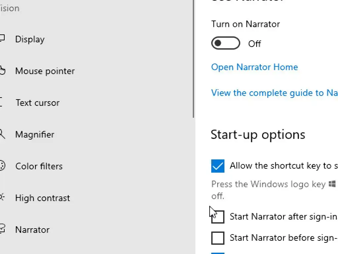View the complete guide to Narrator link
338x254 pixels.
point(274,93)
